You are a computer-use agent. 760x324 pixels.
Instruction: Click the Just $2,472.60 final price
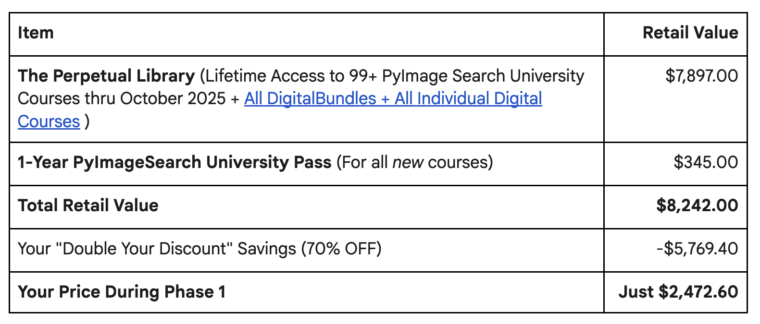pos(678,292)
